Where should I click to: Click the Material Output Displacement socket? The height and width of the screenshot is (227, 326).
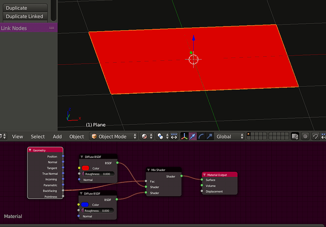[x=202, y=191]
